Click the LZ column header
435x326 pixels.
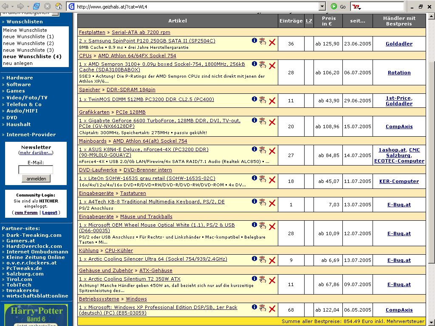[x=309, y=21]
